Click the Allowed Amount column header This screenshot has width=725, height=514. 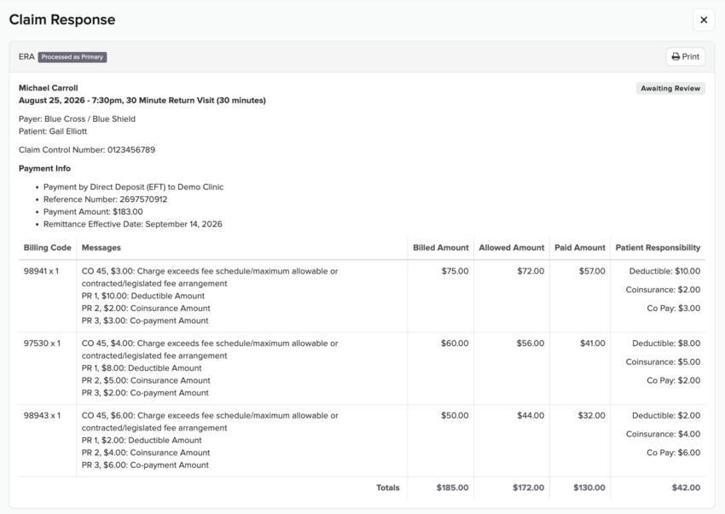(x=512, y=248)
